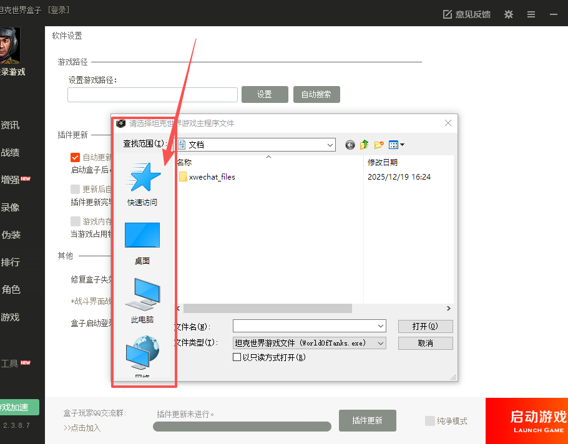Open the view menu dropdown arrow
This screenshot has width=568, height=444.
click(402, 145)
